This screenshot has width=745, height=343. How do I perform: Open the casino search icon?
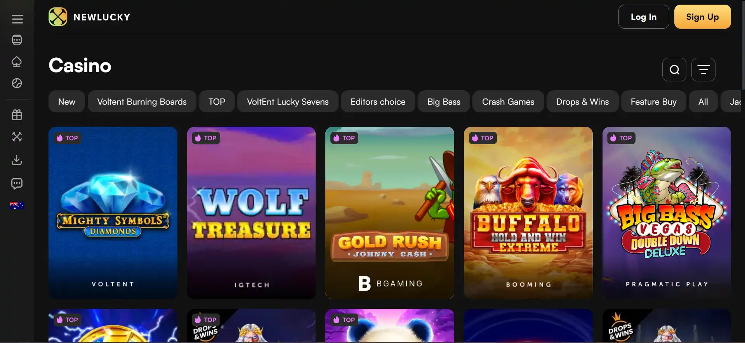674,70
